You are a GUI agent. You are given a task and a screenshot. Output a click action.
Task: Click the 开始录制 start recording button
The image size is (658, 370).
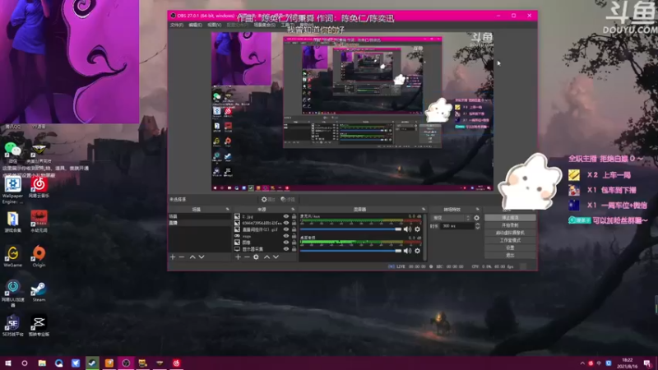point(510,225)
